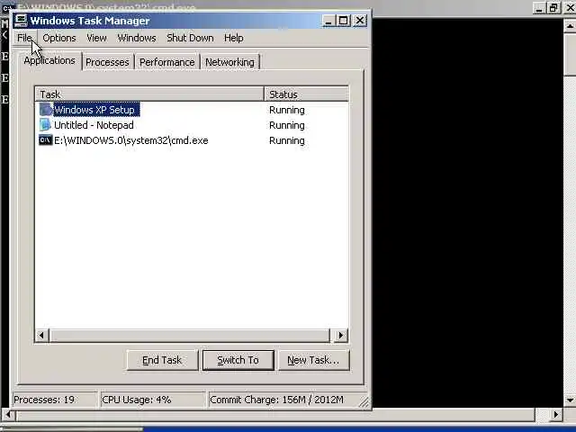576x432 pixels.
Task: Maximize the Task Manager window
Action: 344,21
